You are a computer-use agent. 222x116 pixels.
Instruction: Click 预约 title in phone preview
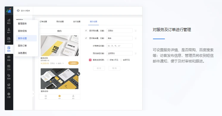(x=60, y=31)
